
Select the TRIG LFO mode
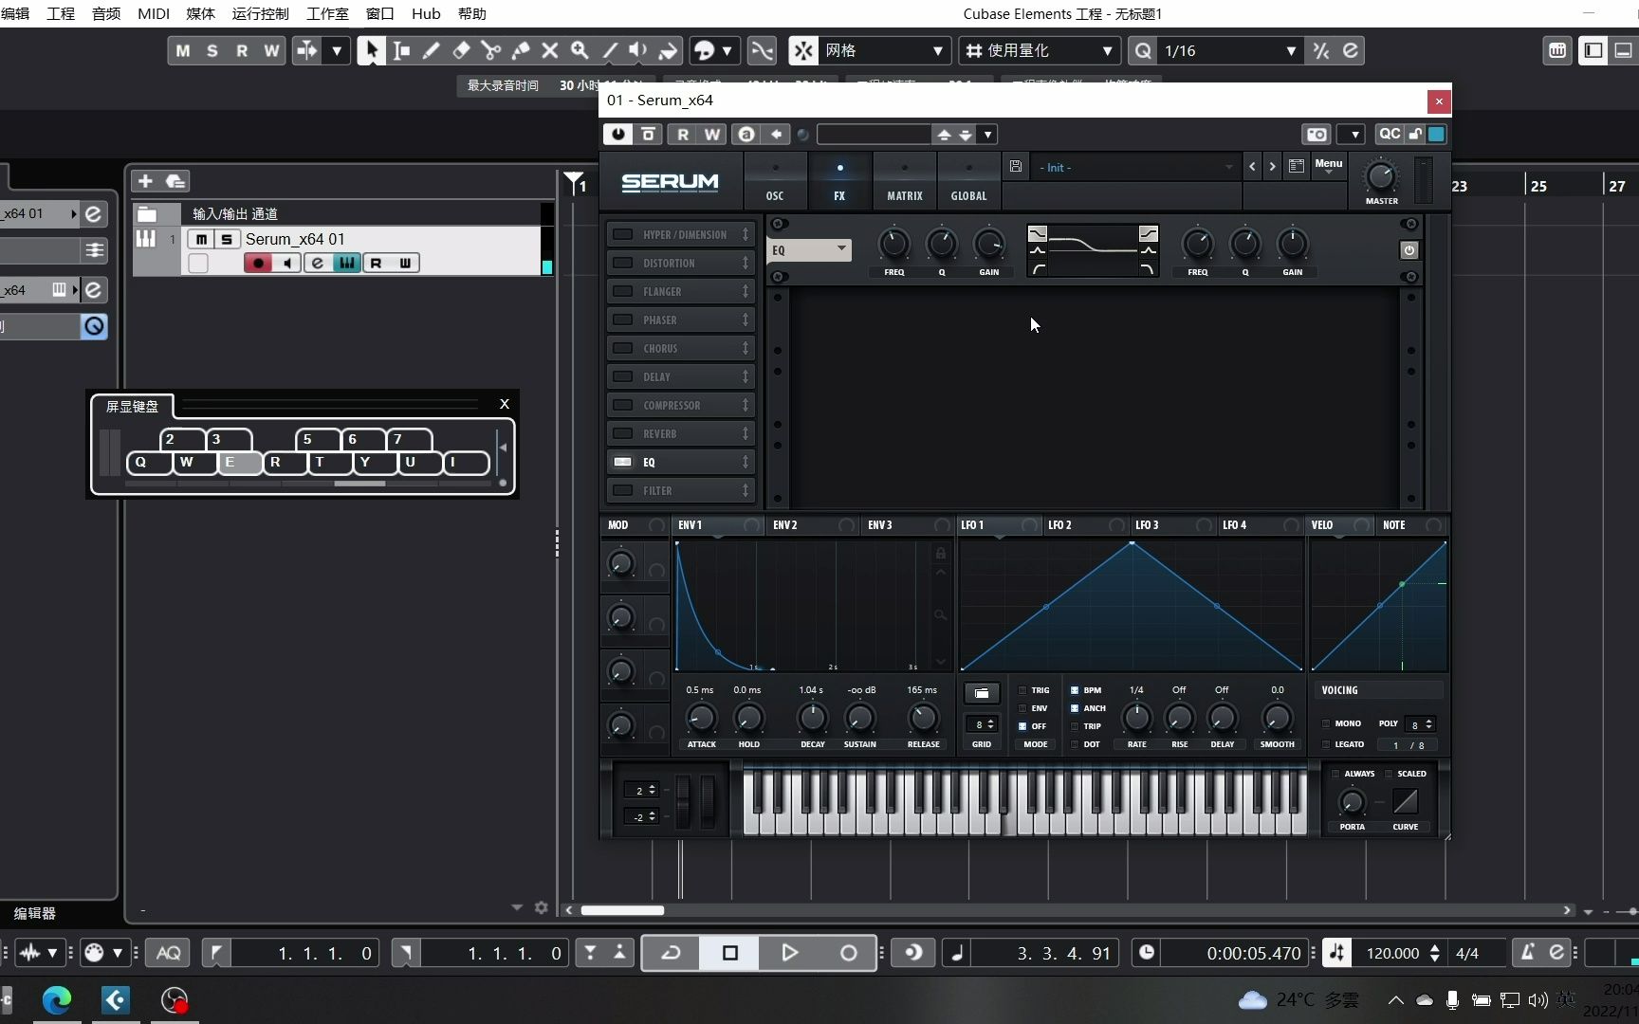click(x=1022, y=690)
